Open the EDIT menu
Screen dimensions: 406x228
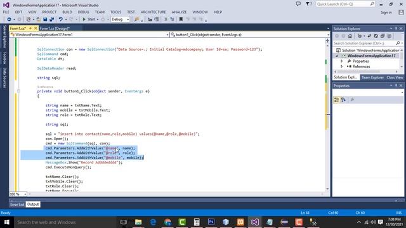pyautogui.click(x=18, y=12)
